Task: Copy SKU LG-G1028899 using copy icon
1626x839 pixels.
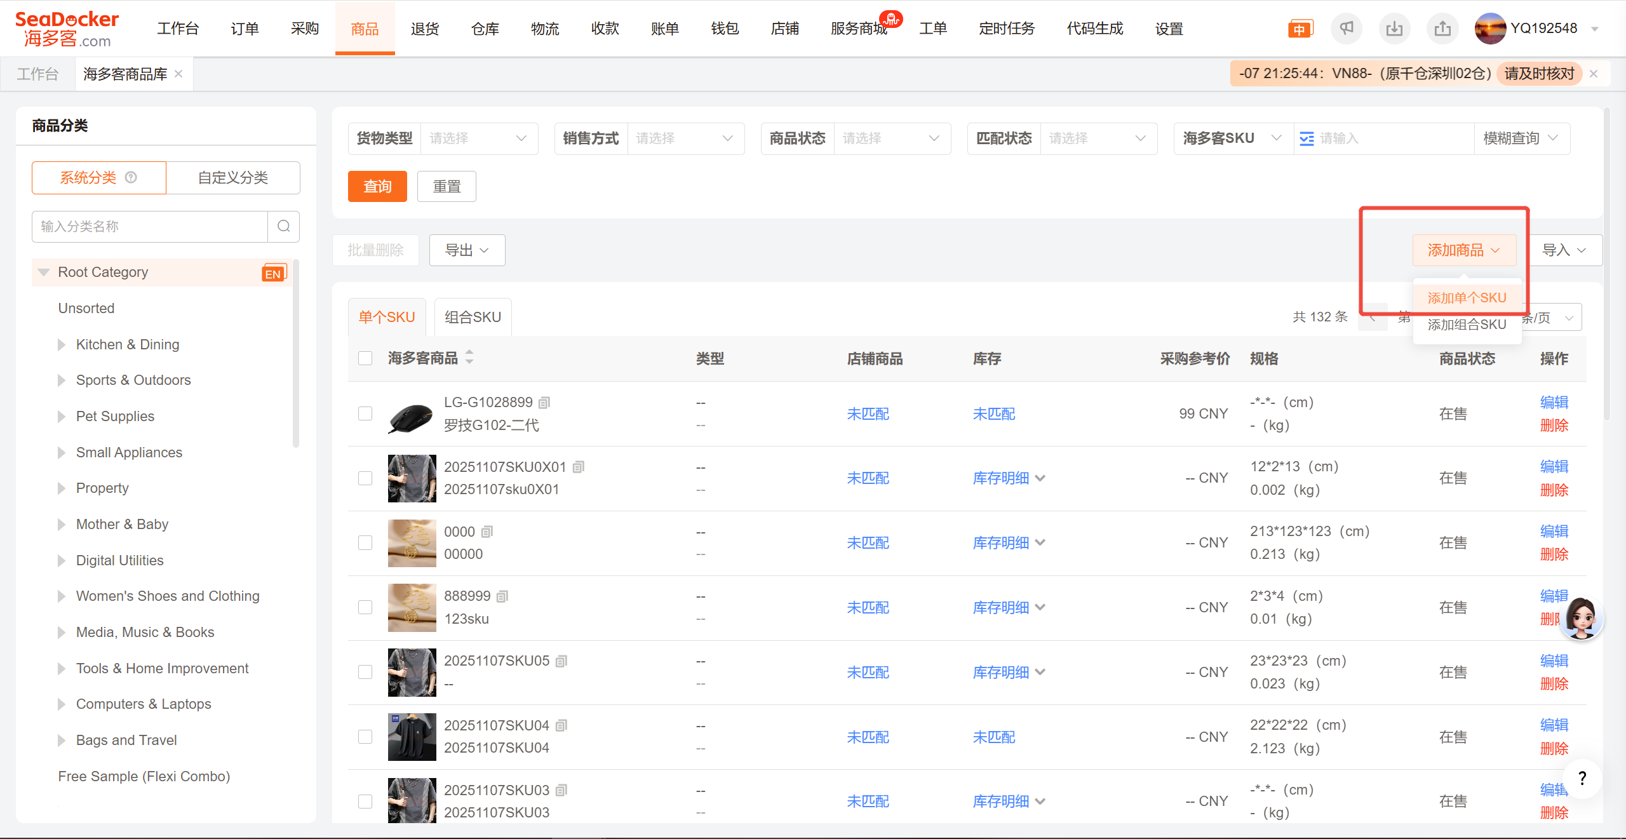Action: 544,403
